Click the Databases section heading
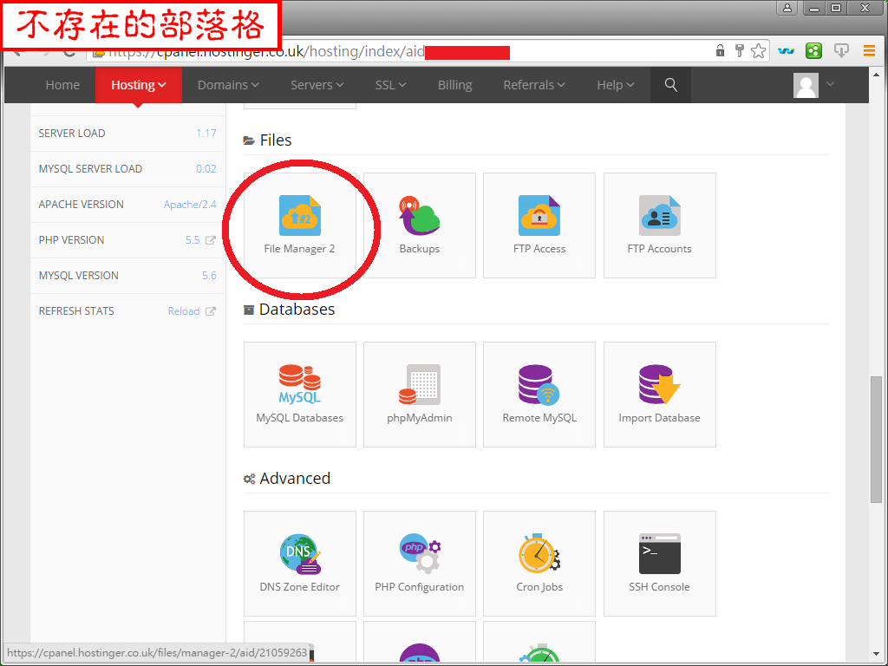The width and height of the screenshot is (888, 666). click(x=297, y=310)
